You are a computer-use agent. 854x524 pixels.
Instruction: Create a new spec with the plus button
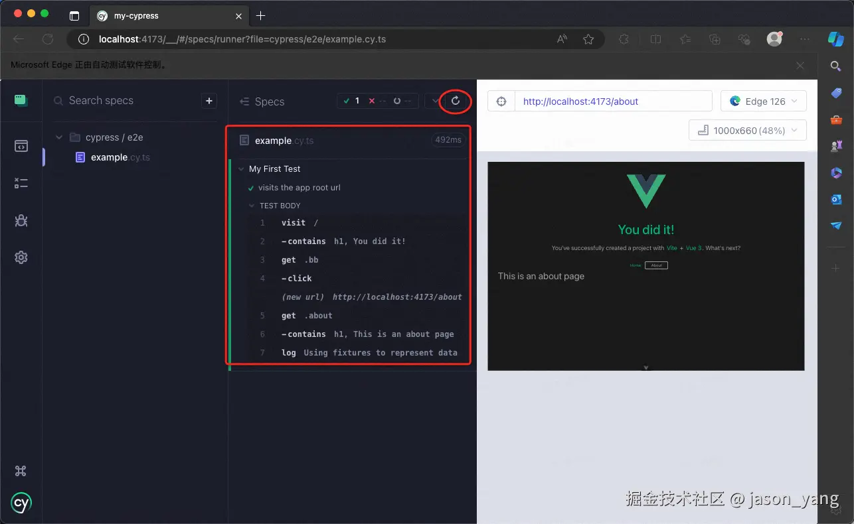209,101
